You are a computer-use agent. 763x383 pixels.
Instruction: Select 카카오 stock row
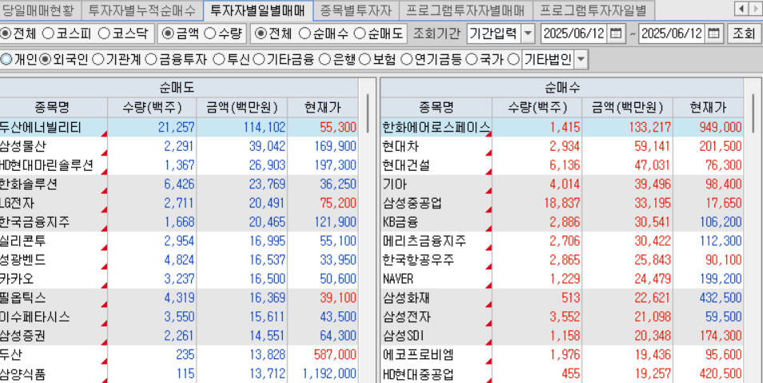tap(179, 279)
